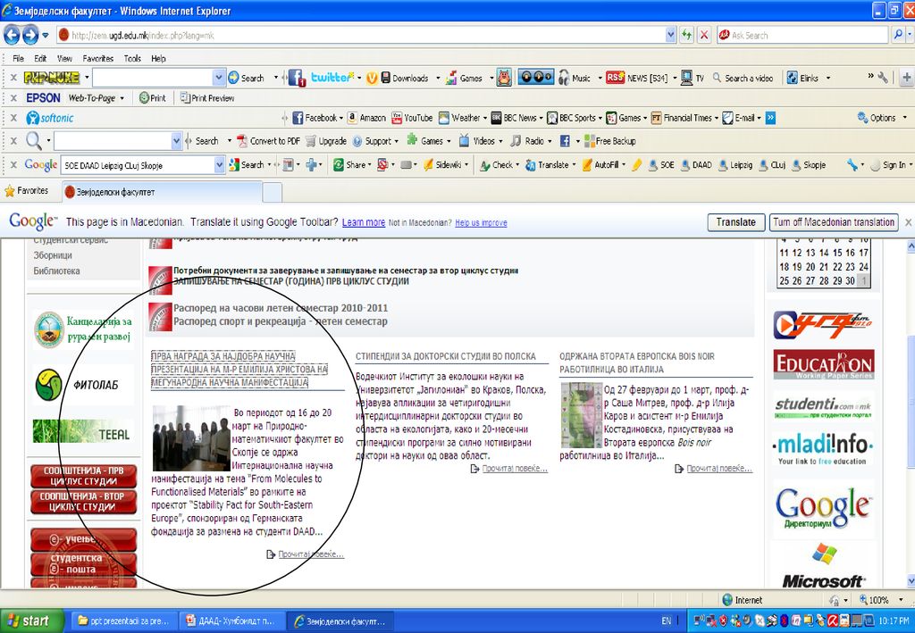Click the browser Forward arrow button

30,35
